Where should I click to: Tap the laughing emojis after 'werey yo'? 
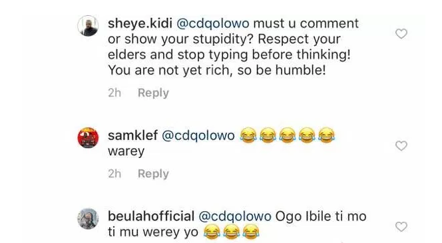(232, 232)
